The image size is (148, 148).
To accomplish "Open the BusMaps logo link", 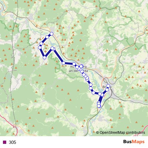I will coord(134,142).
